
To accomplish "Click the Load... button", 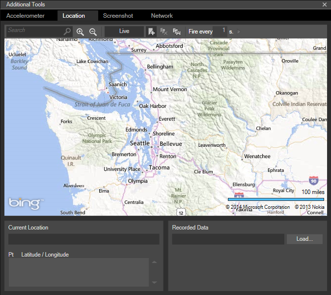I will coord(304,239).
